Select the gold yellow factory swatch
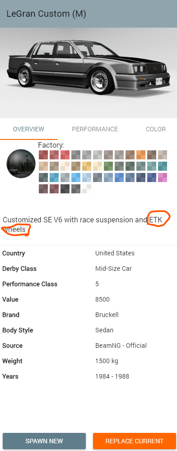Screen dimensions: 177x451 click(x=87, y=166)
